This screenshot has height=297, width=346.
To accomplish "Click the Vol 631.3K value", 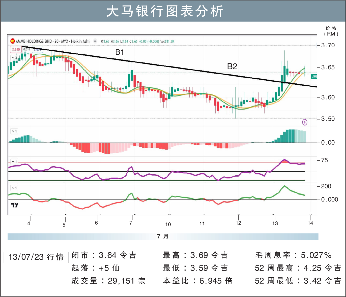I will point(167,41).
